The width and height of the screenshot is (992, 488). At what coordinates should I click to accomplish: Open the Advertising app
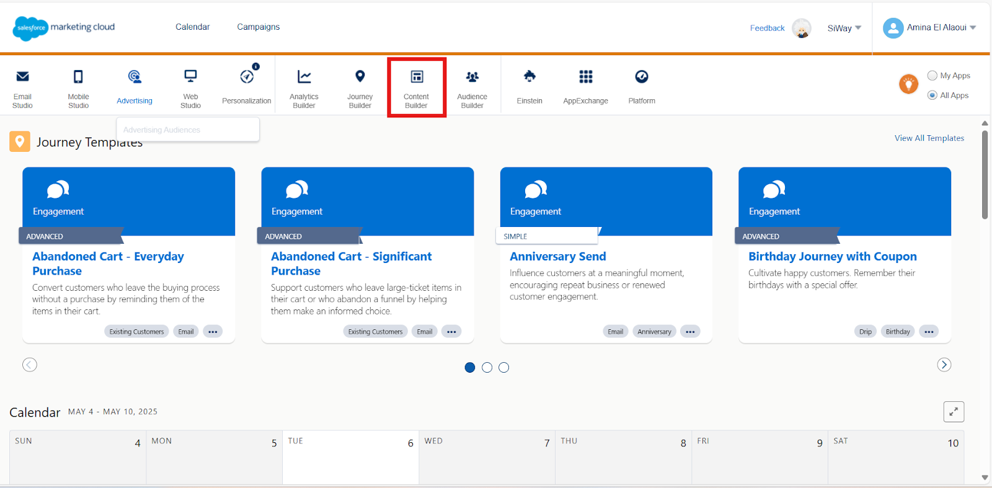135,87
